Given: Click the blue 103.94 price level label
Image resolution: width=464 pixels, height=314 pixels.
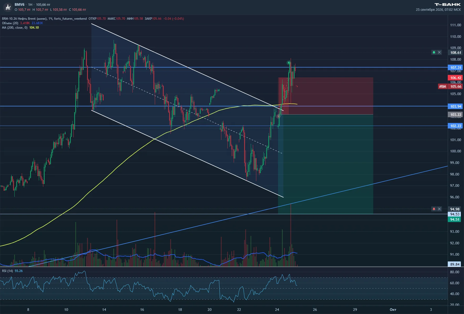Looking at the screenshot, I should pyautogui.click(x=456, y=106).
